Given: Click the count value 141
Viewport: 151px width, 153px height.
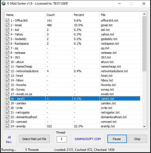Looking at the screenshot, I should pyautogui.click(x=49, y=21).
